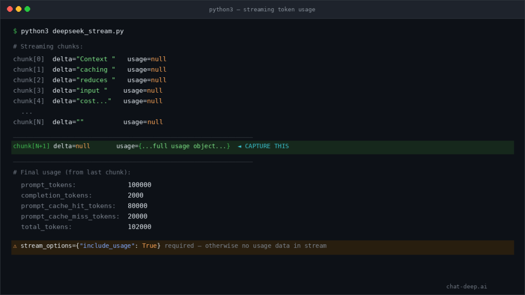
Task: Click the green CAPTURE THIS arrow indicator
Action: pos(264,146)
